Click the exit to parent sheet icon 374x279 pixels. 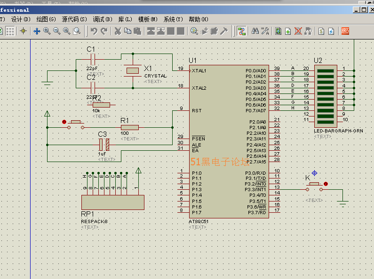[x=308, y=31]
